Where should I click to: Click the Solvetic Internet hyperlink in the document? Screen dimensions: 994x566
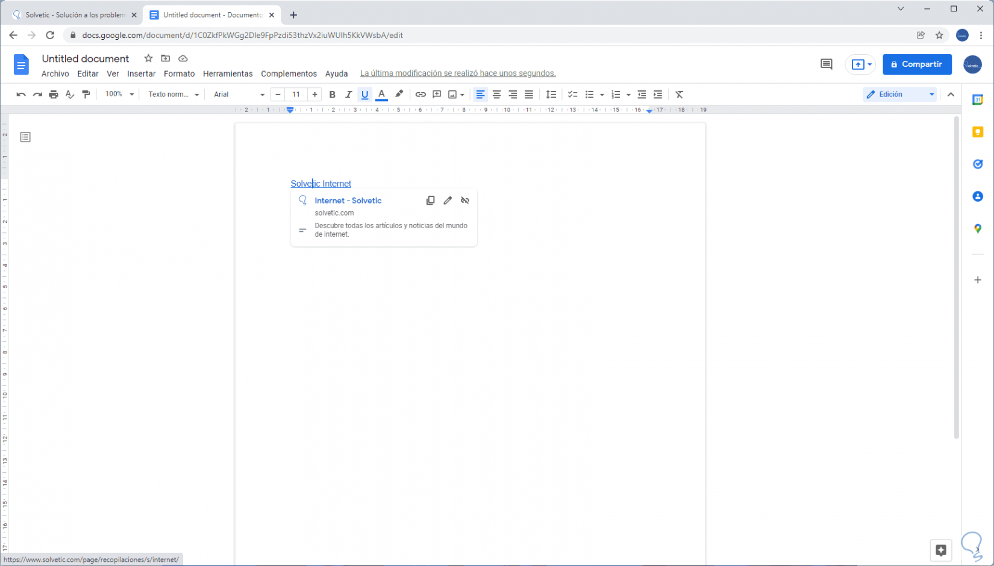[x=320, y=184]
